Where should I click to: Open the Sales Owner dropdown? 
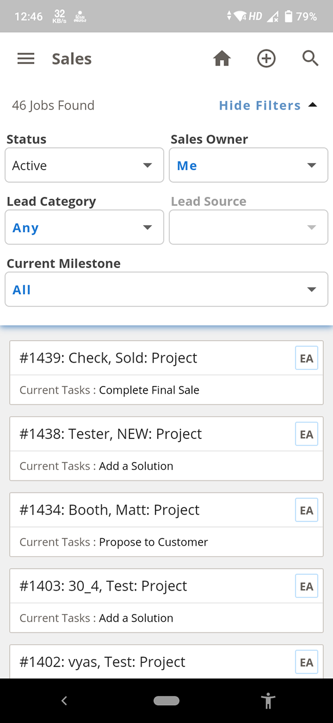click(248, 165)
